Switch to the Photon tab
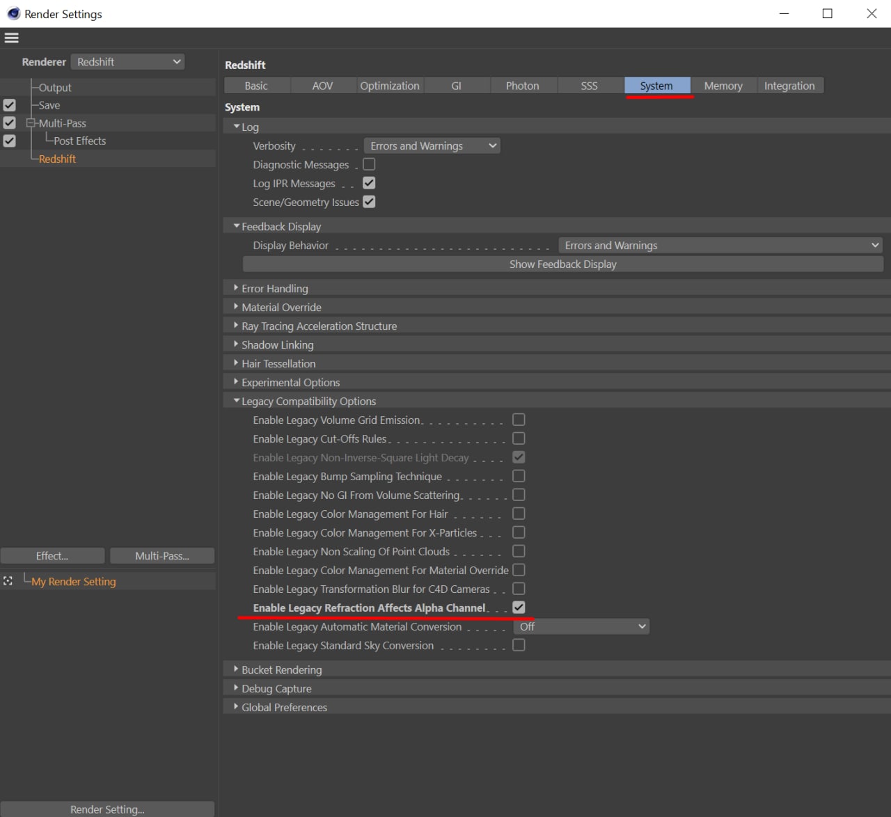The height and width of the screenshot is (817, 891). coord(523,86)
